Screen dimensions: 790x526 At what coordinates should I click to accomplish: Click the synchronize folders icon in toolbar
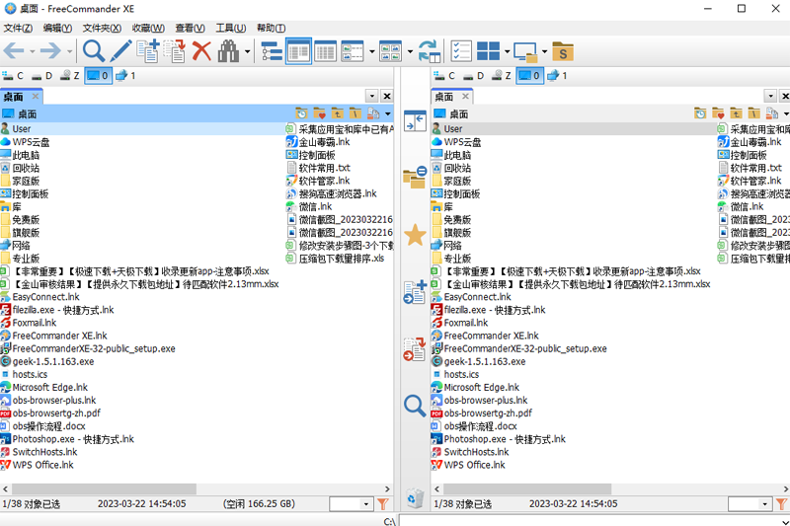[430, 51]
